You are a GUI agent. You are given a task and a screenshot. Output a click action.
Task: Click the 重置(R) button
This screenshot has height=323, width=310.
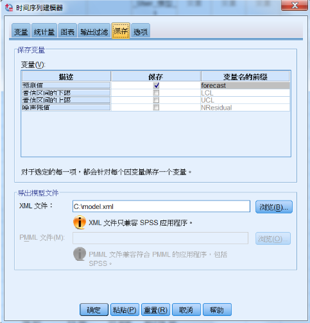point(155,310)
